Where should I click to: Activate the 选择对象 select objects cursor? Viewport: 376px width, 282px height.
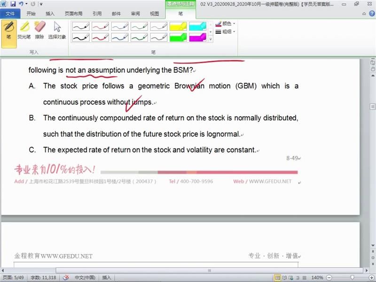click(x=57, y=30)
